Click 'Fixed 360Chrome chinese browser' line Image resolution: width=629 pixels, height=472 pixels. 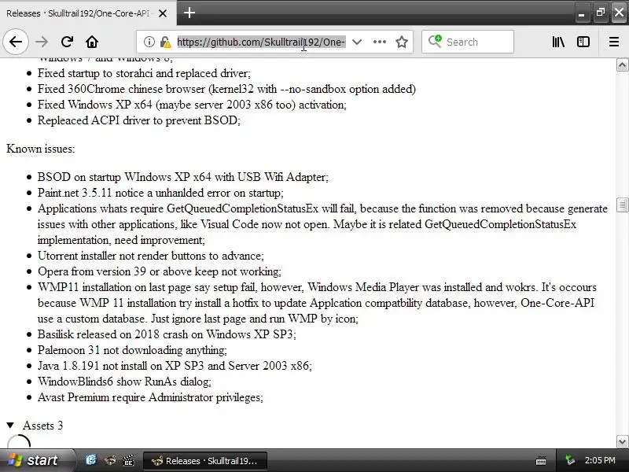pyautogui.click(x=226, y=89)
